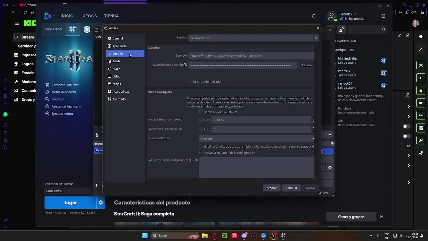Open OBS Studio from Windows taskbar
The width and height of the screenshot is (428, 241).
click(x=274, y=236)
